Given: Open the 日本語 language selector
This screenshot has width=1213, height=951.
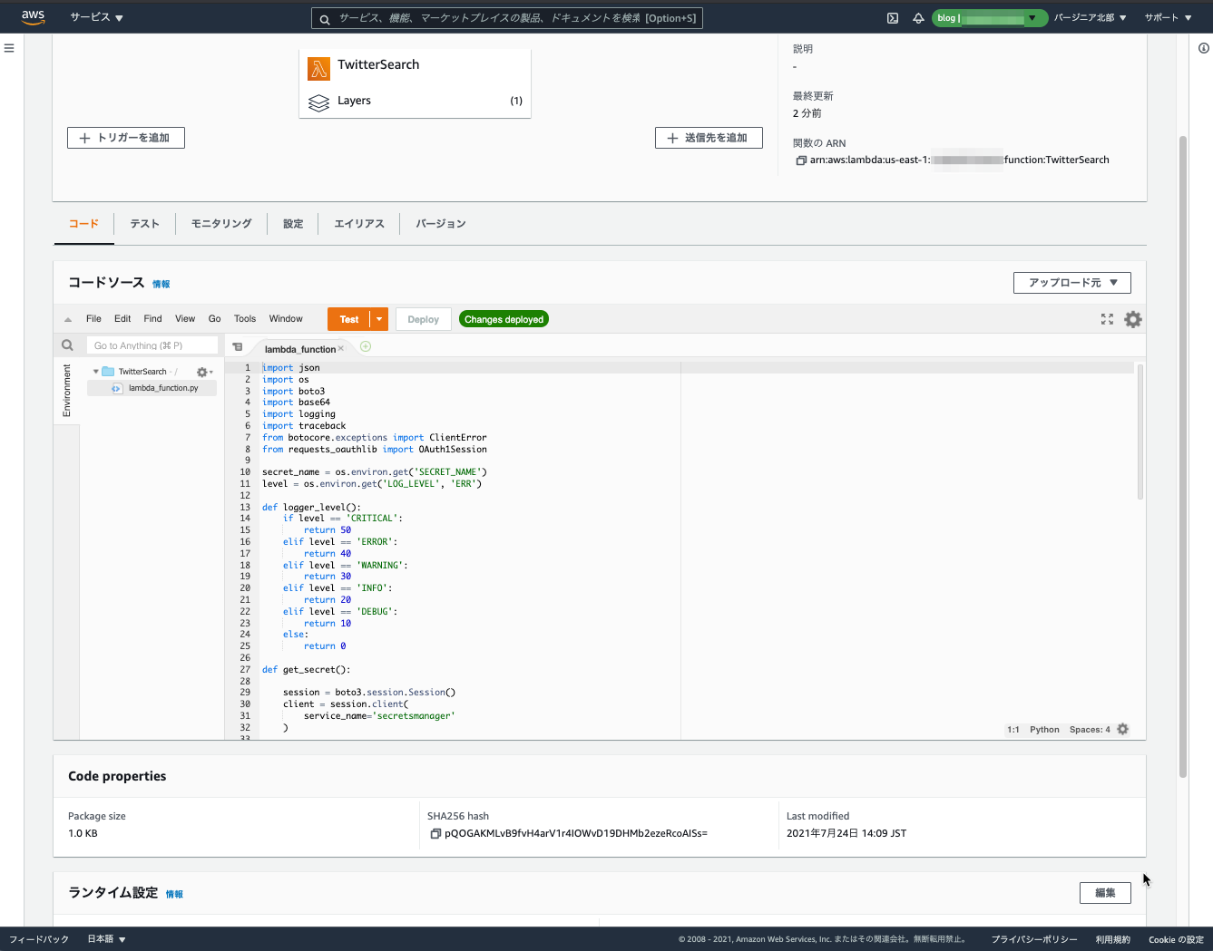Looking at the screenshot, I should [106, 939].
